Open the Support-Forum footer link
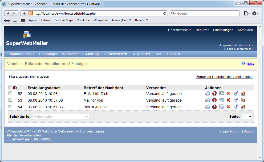Image resolution: width=264 pixels, height=162 pixels. 230,131
